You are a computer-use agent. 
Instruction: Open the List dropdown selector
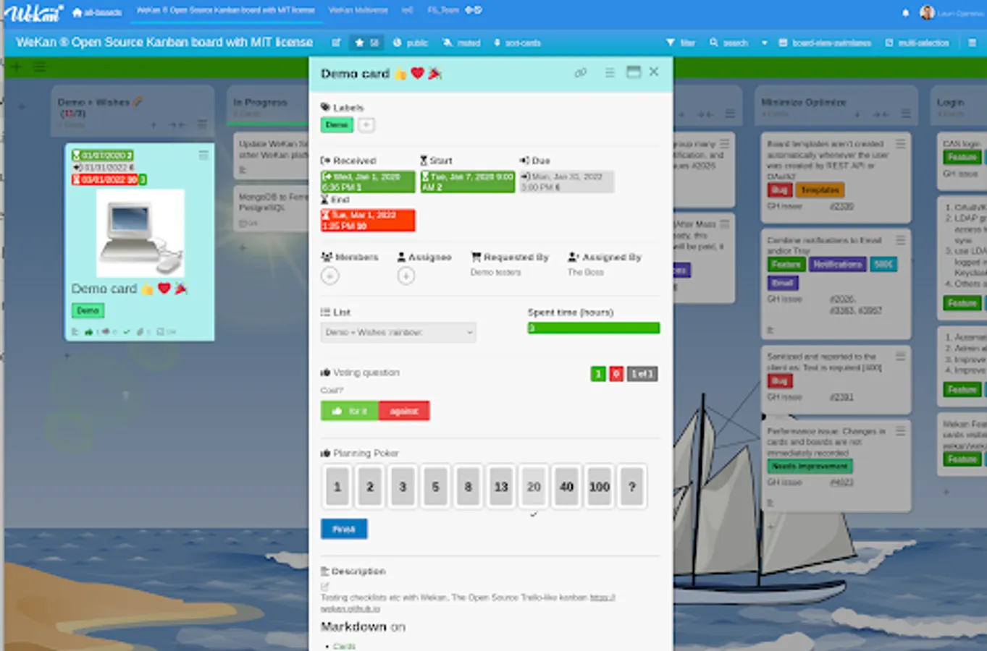[398, 333]
